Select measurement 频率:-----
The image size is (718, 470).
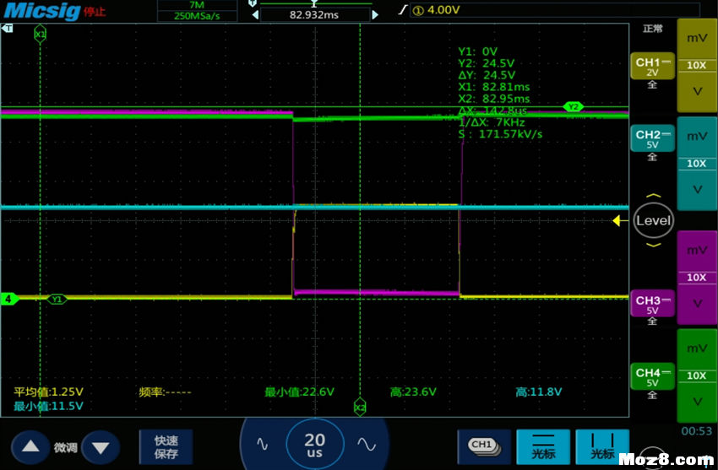point(165,392)
